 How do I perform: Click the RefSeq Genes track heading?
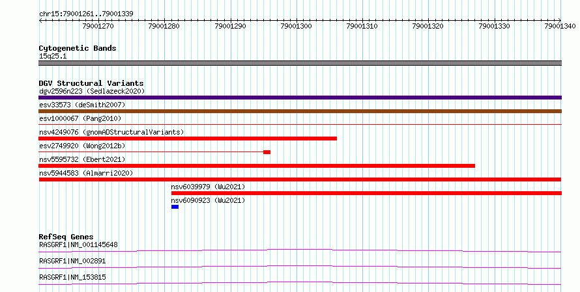pos(66,237)
